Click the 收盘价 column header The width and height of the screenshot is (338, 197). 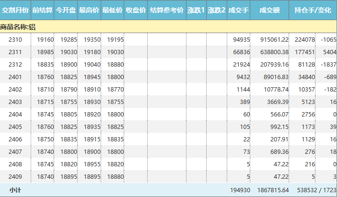tap(136, 10)
